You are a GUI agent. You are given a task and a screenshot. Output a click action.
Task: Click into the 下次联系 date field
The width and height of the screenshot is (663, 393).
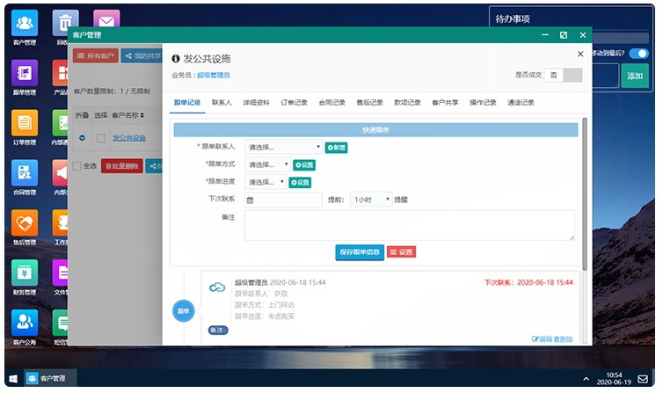[x=283, y=200]
